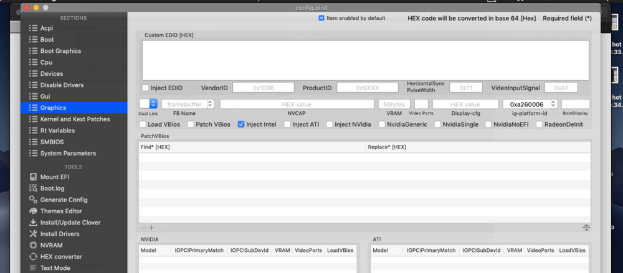Switch to the Kernel and Kext Patches section
The height and width of the screenshot is (273, 623).
click(75, 119)
